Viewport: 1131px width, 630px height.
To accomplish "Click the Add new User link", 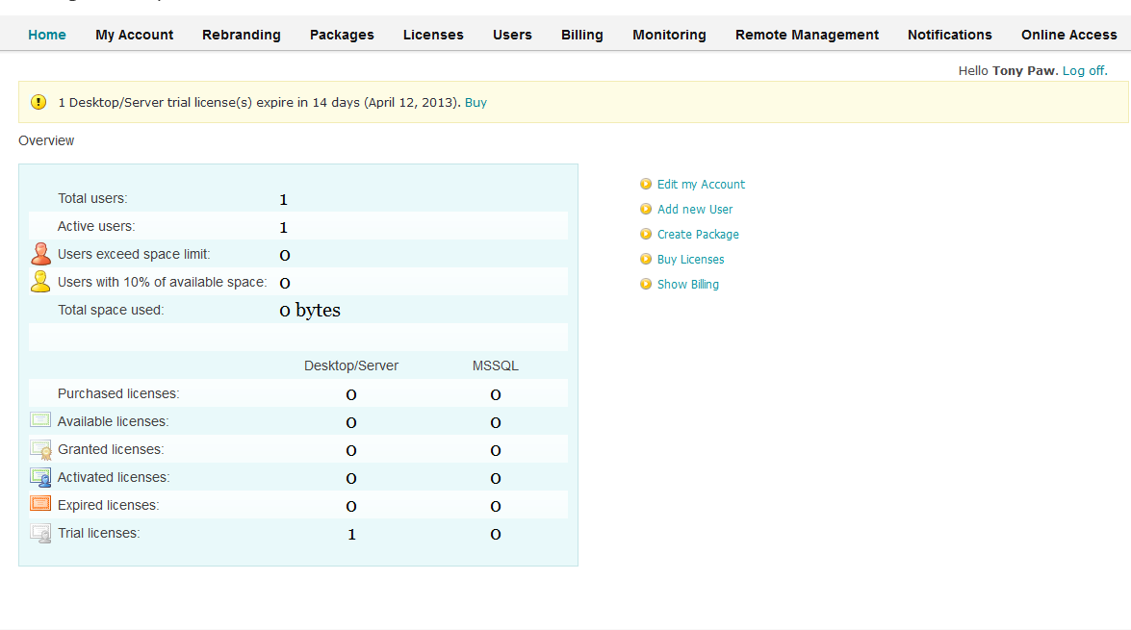I will 695,209.
